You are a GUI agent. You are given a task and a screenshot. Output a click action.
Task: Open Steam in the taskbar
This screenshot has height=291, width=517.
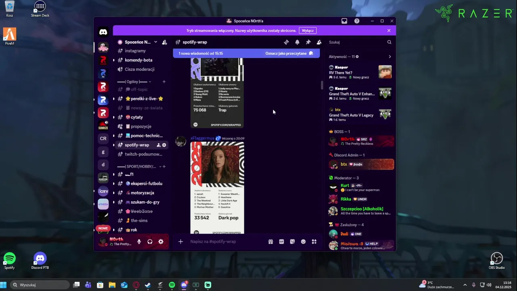click(x=148, y=285)
